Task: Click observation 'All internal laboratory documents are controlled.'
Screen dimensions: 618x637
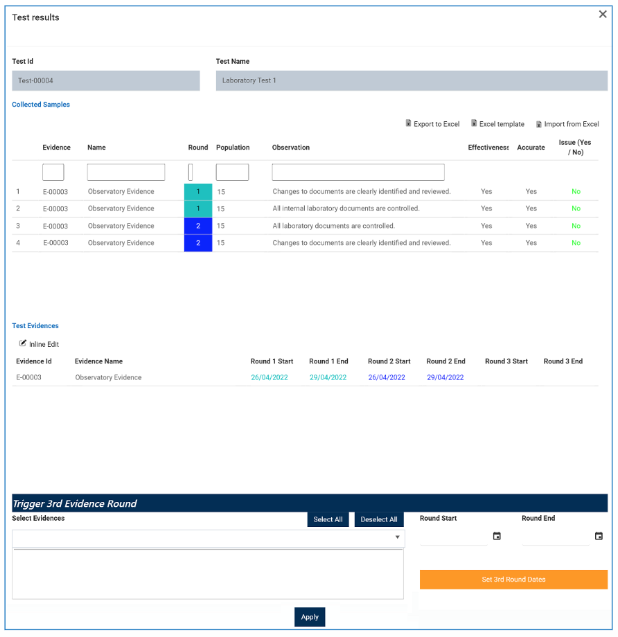Action: [346, 208]
